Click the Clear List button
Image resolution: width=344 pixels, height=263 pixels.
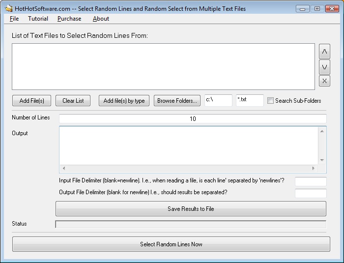tap(73, 101)
